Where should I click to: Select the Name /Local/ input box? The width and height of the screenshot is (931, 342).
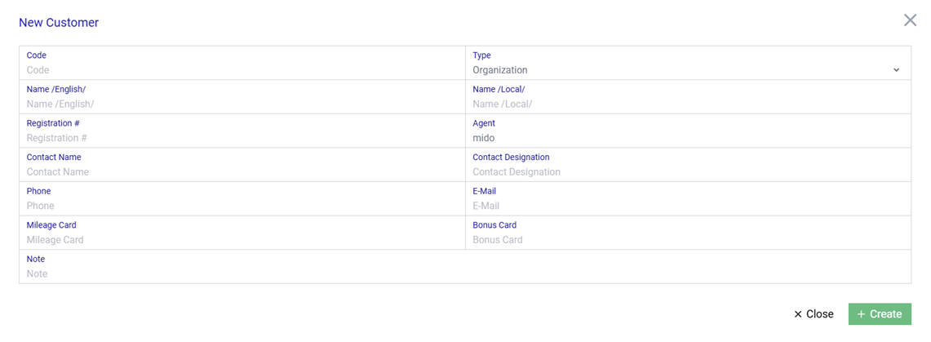(687, 104)
